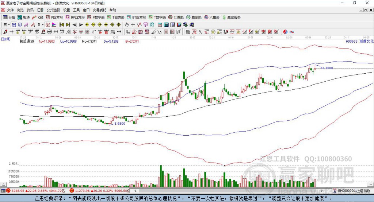Click the Up=10.0908 value
The width and height of the screenshot is (374, 202).
tap(68, 41)
